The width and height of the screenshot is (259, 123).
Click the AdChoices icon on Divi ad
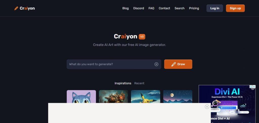(251, 87)
